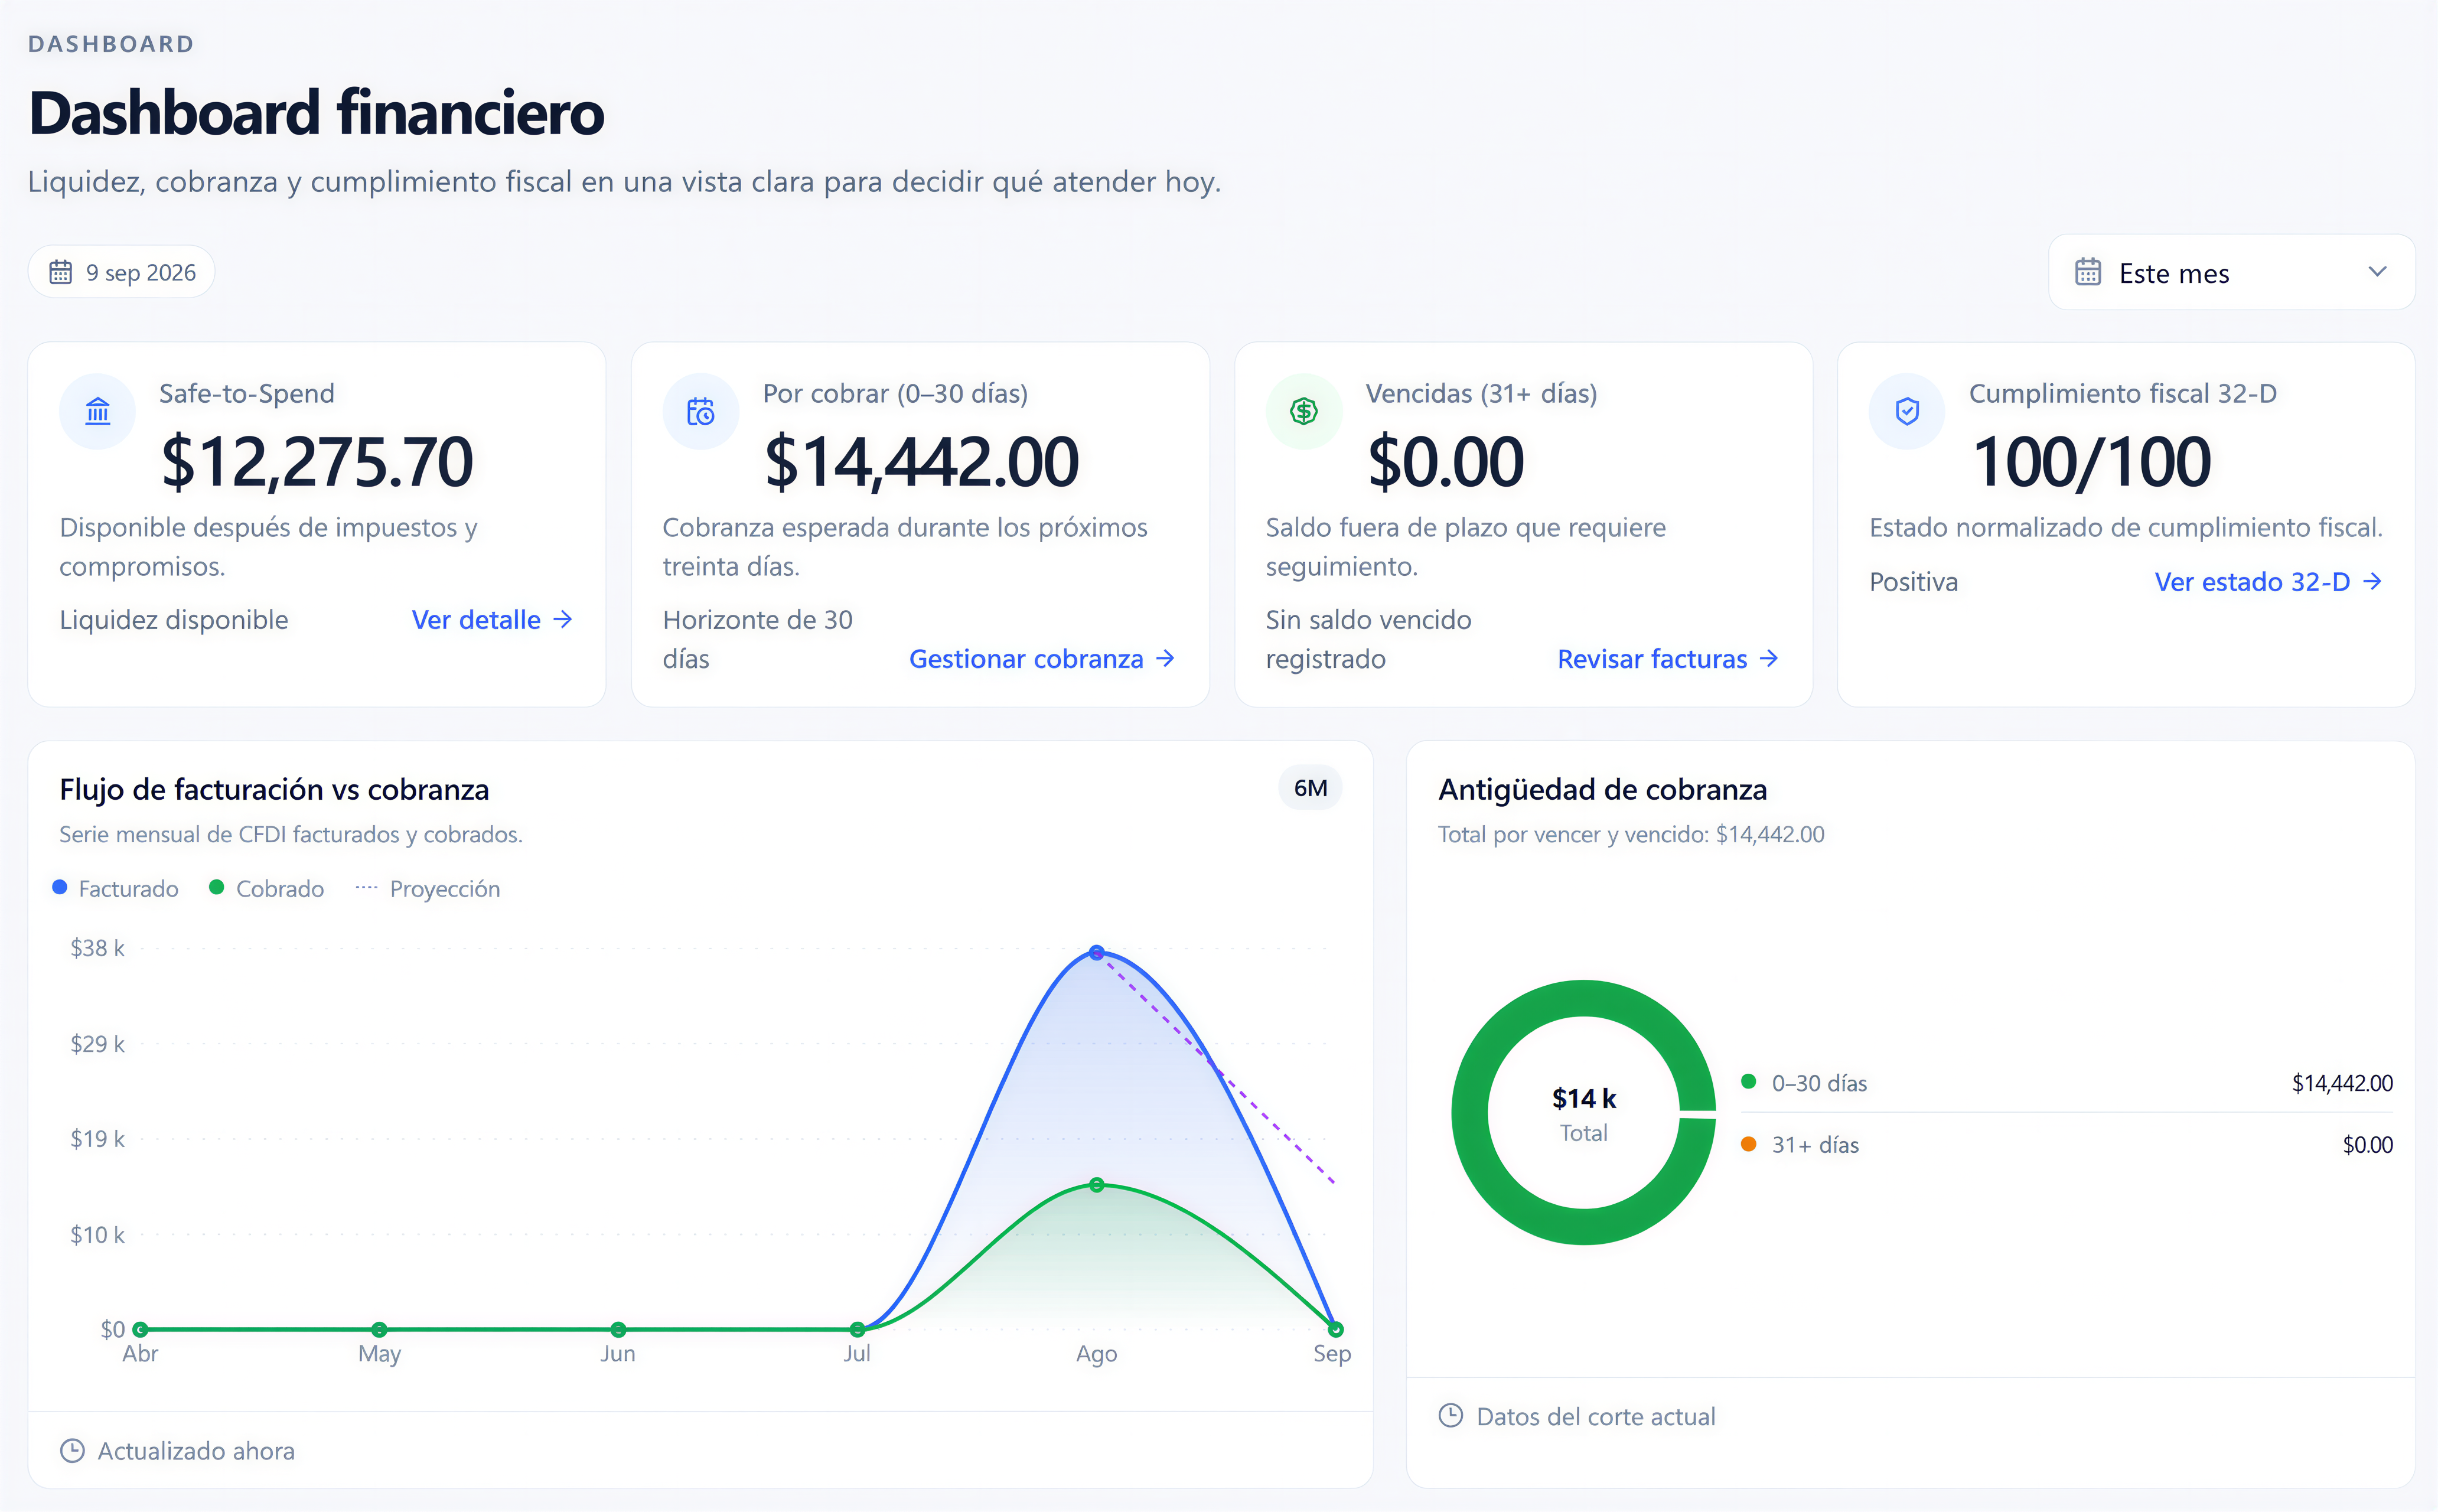Click the green dollar badge icon on Vencidas card

point(1303,411)
